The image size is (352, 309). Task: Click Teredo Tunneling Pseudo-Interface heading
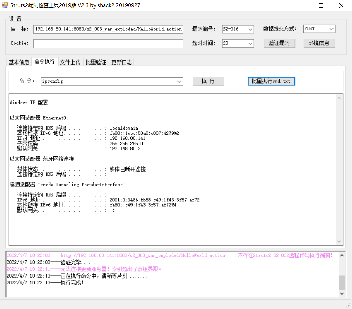point(67,185)
